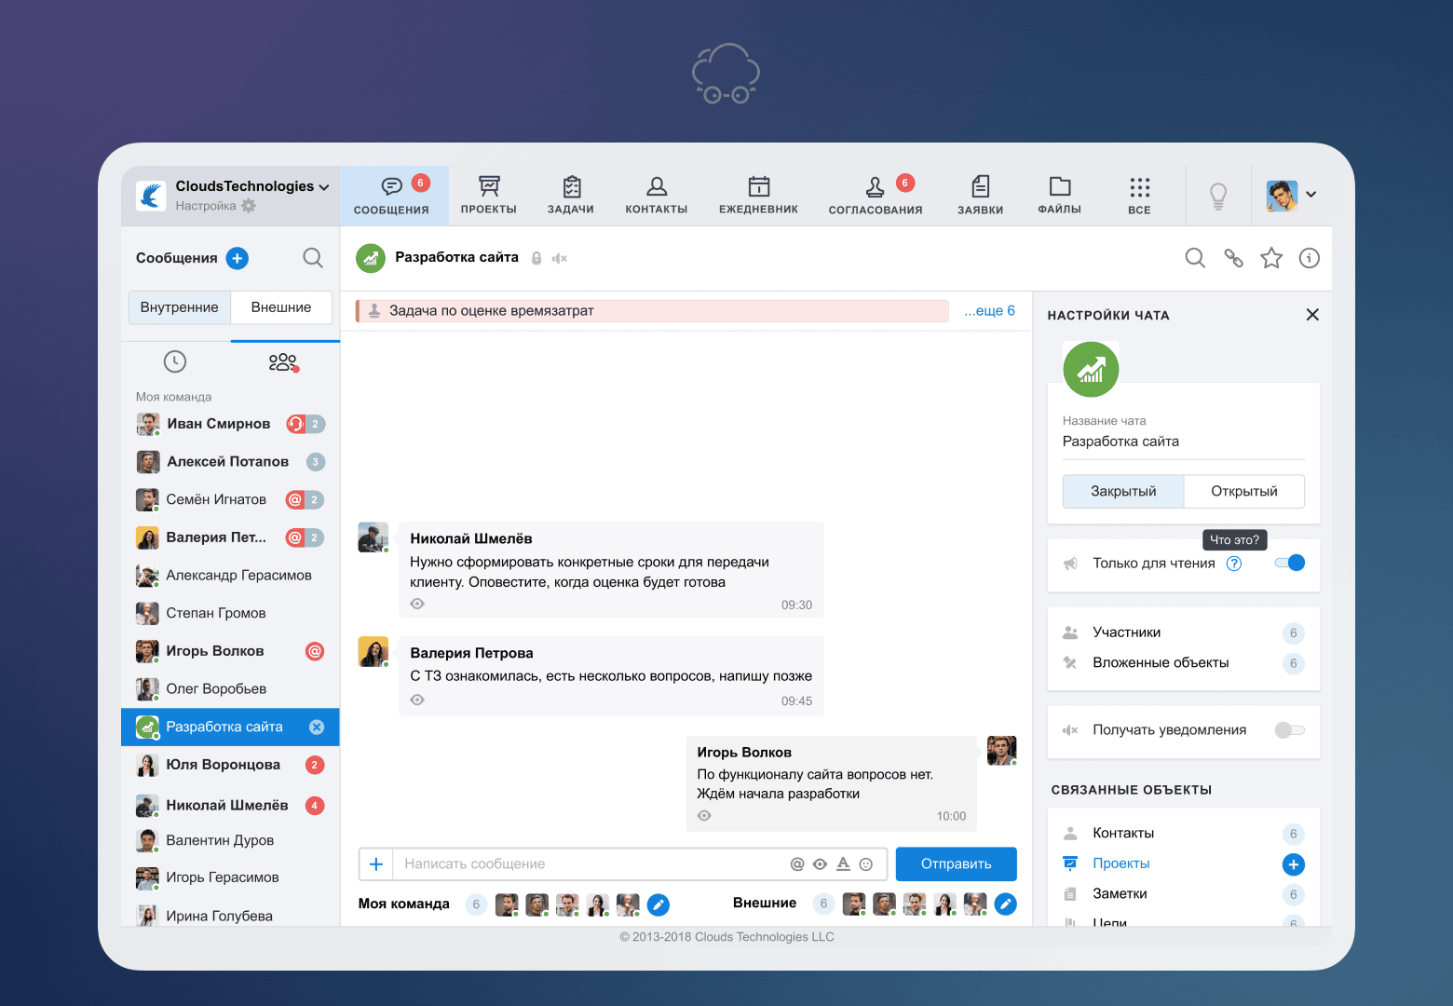Open the user profile avatar menu
This screenshot has height=1006, width=1453.
coord(1291,195)
